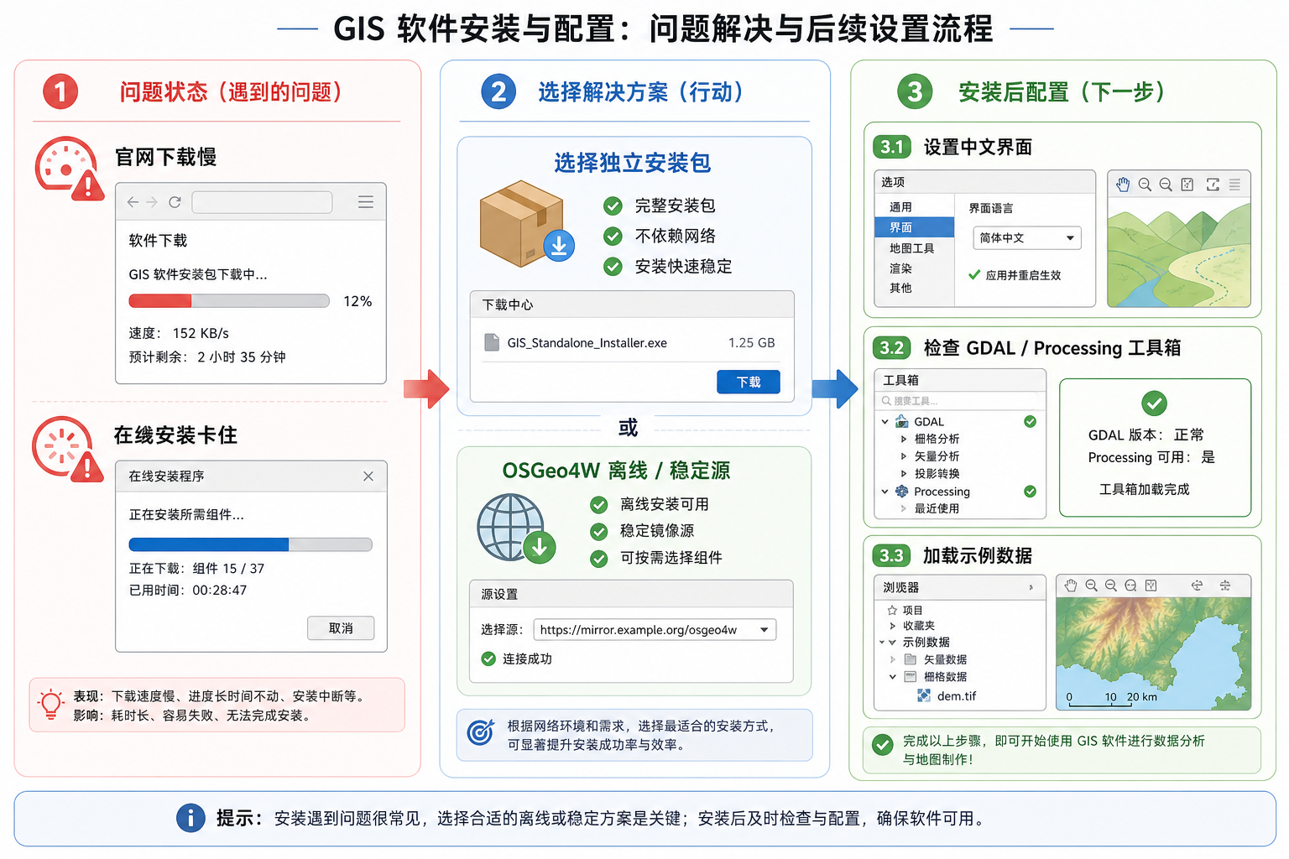Select 其他 in the 选项 list
The image size is (1289, 859).
915,288
